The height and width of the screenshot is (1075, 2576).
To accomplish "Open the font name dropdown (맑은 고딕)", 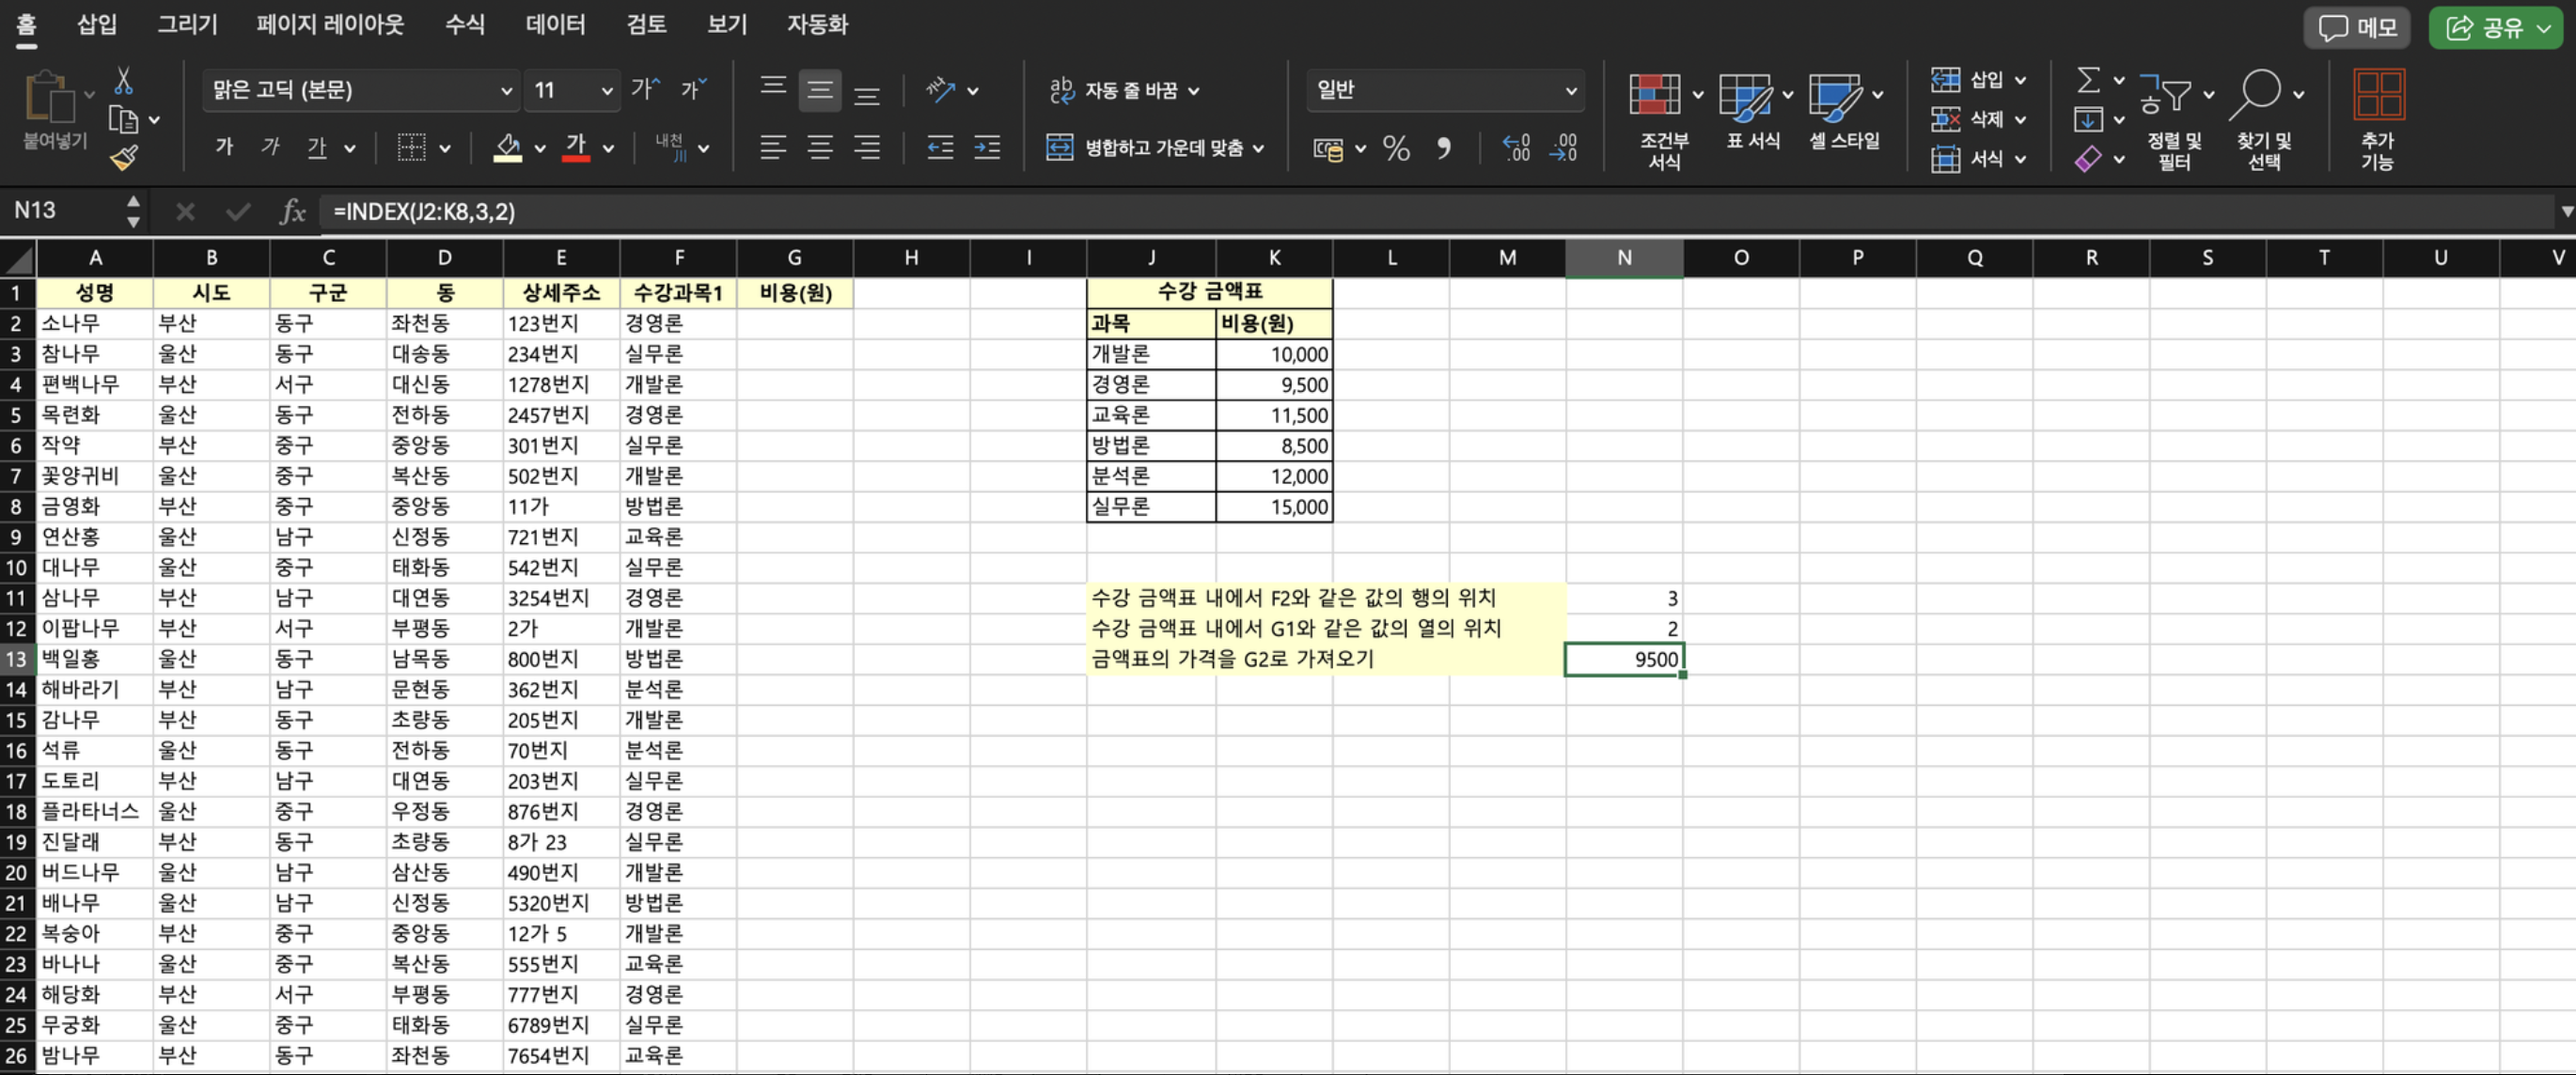I will (x=505, y=91).
